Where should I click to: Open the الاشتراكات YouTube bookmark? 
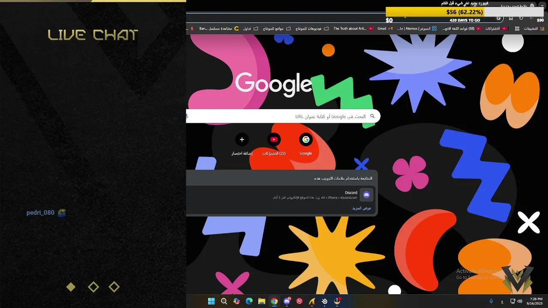(x=496, y=29)
